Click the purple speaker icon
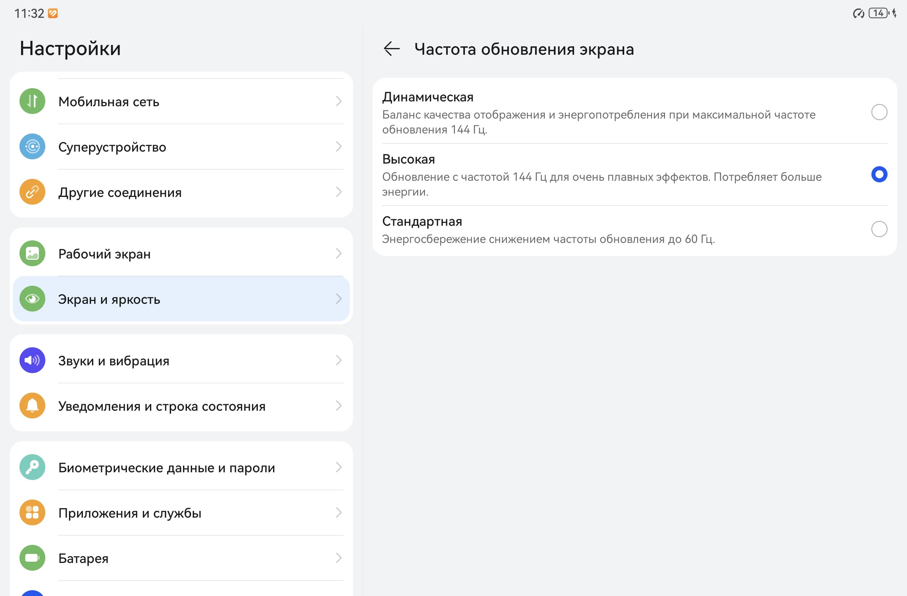This screenshot has width=907, height=596. point(32,361)
